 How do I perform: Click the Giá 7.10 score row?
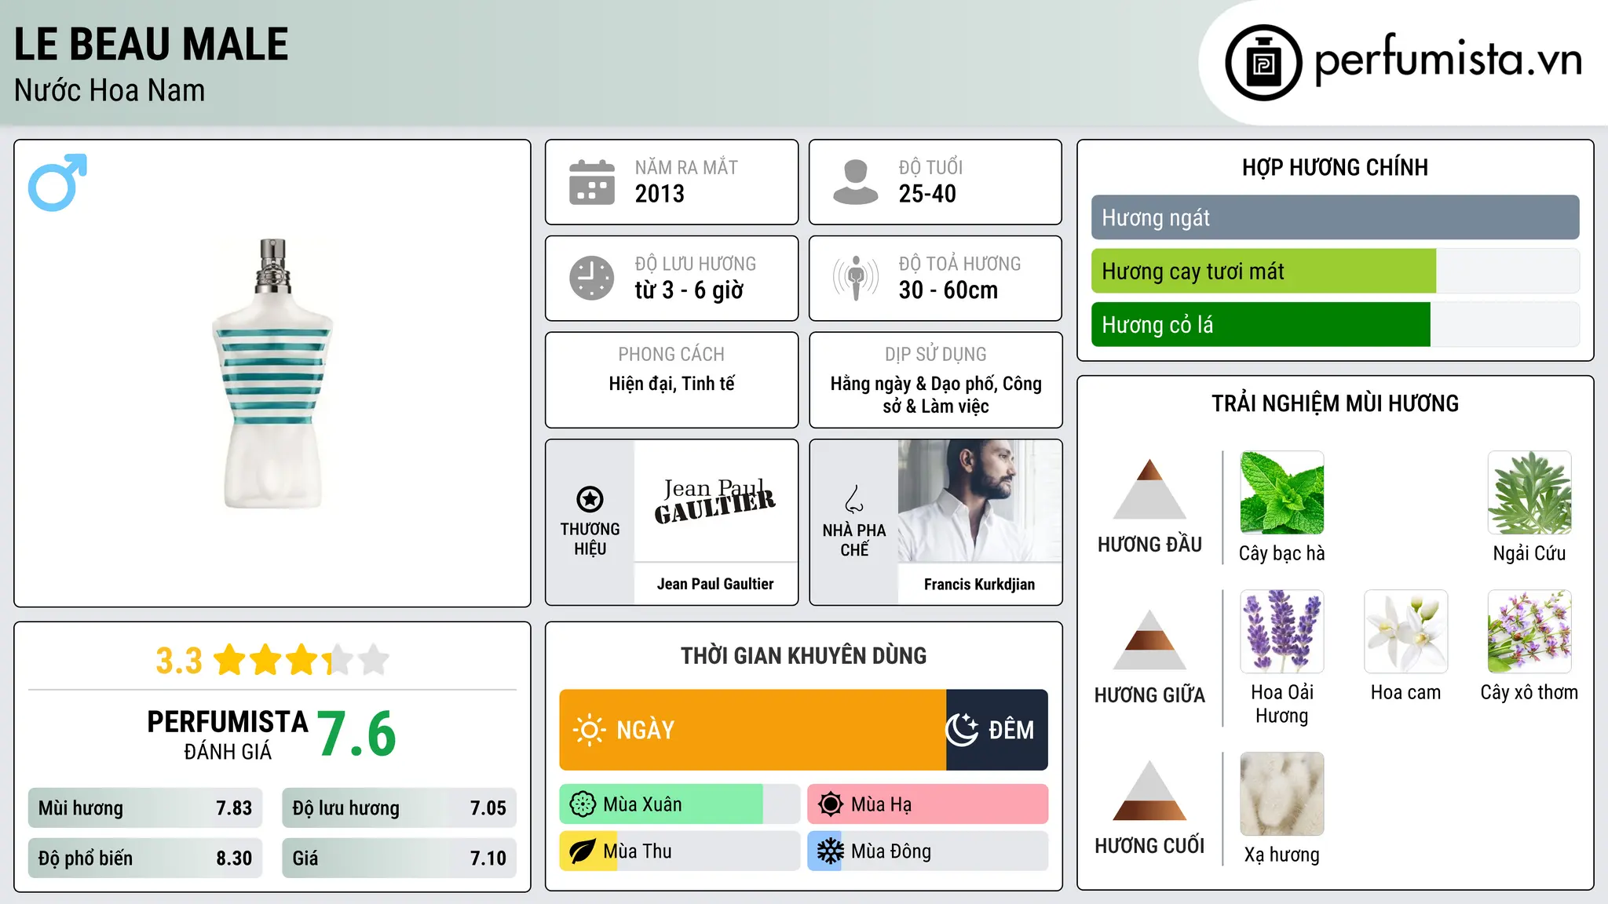tap(400, 858)
